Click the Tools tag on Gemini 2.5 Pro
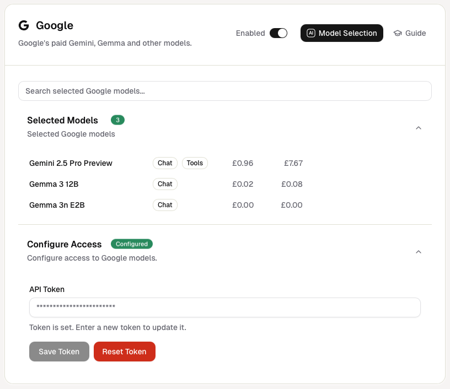The width and height of the screenshot is (450, 389). (x=195, y=163)
